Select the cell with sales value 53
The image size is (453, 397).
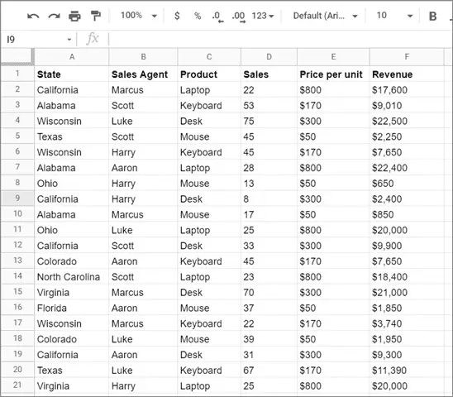pyautogui.click(x=269, y=106)
